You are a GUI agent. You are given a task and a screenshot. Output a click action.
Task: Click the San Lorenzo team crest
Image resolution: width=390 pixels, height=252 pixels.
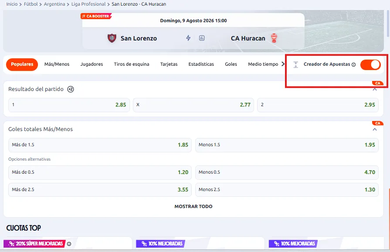tap(112, 38)
